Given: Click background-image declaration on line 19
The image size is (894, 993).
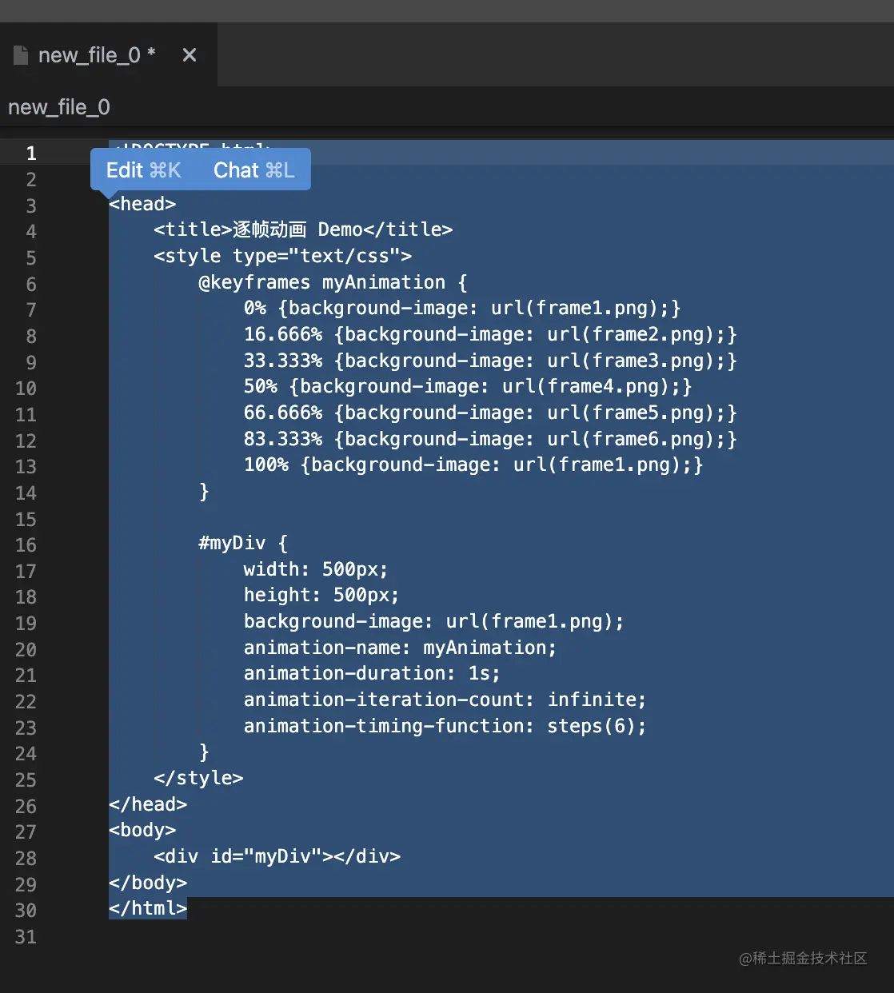Looking at the screenshot, I should [433, 621].
